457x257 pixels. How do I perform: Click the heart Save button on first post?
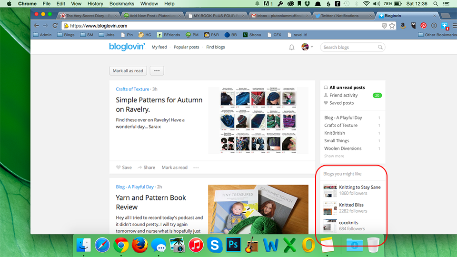(124, 167)
